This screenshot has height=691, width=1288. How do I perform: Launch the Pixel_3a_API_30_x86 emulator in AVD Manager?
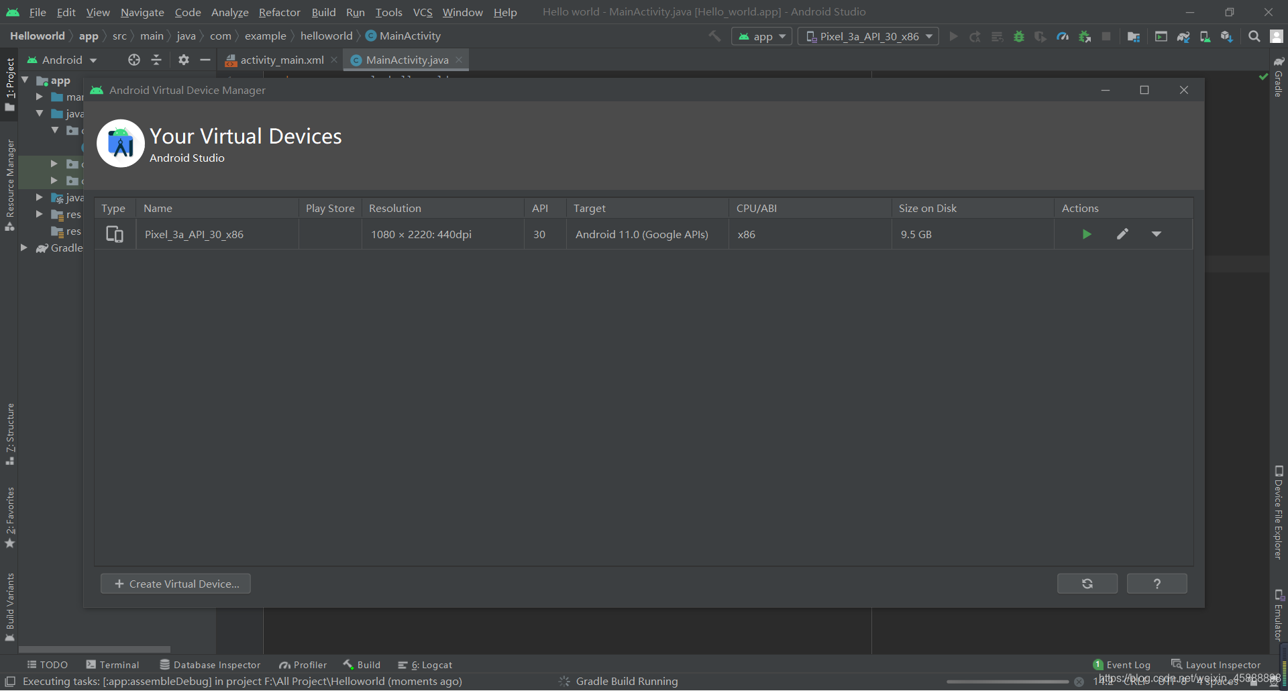pos(1087,234)
